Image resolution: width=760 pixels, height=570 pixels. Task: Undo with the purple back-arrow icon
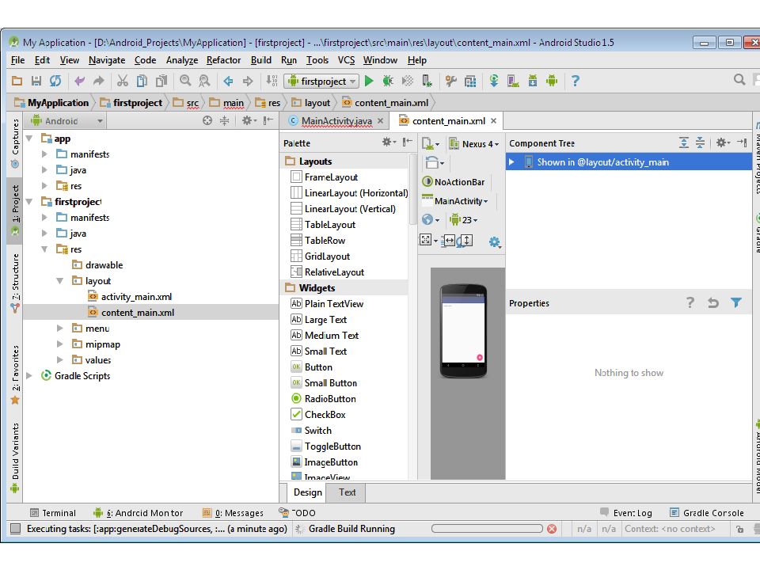click(79, 81)
